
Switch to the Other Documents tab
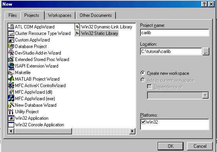pos(96,15)
